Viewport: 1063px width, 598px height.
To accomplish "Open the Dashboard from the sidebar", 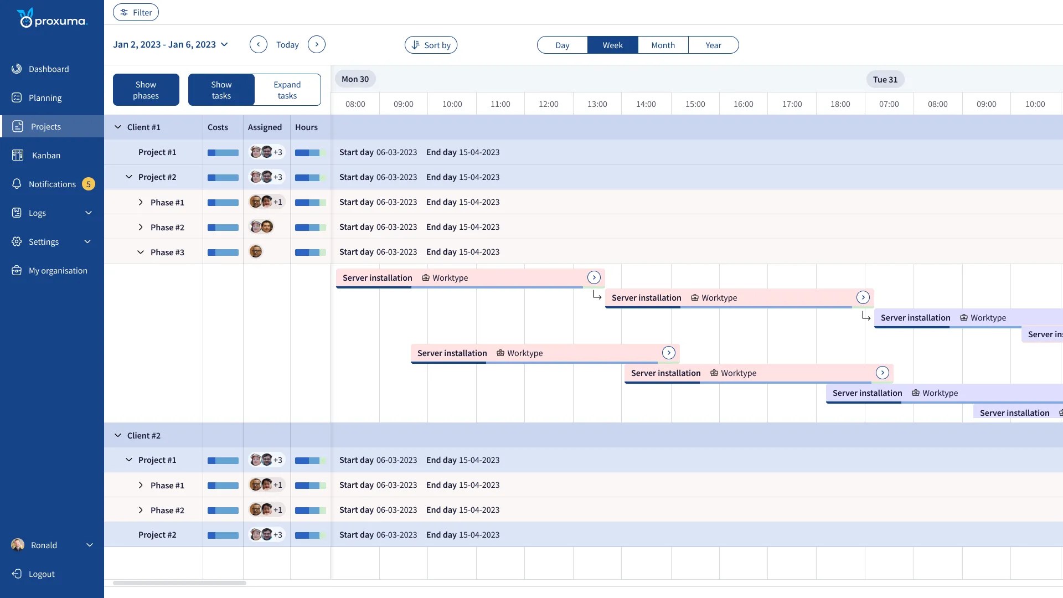I will tap(16, 69).
